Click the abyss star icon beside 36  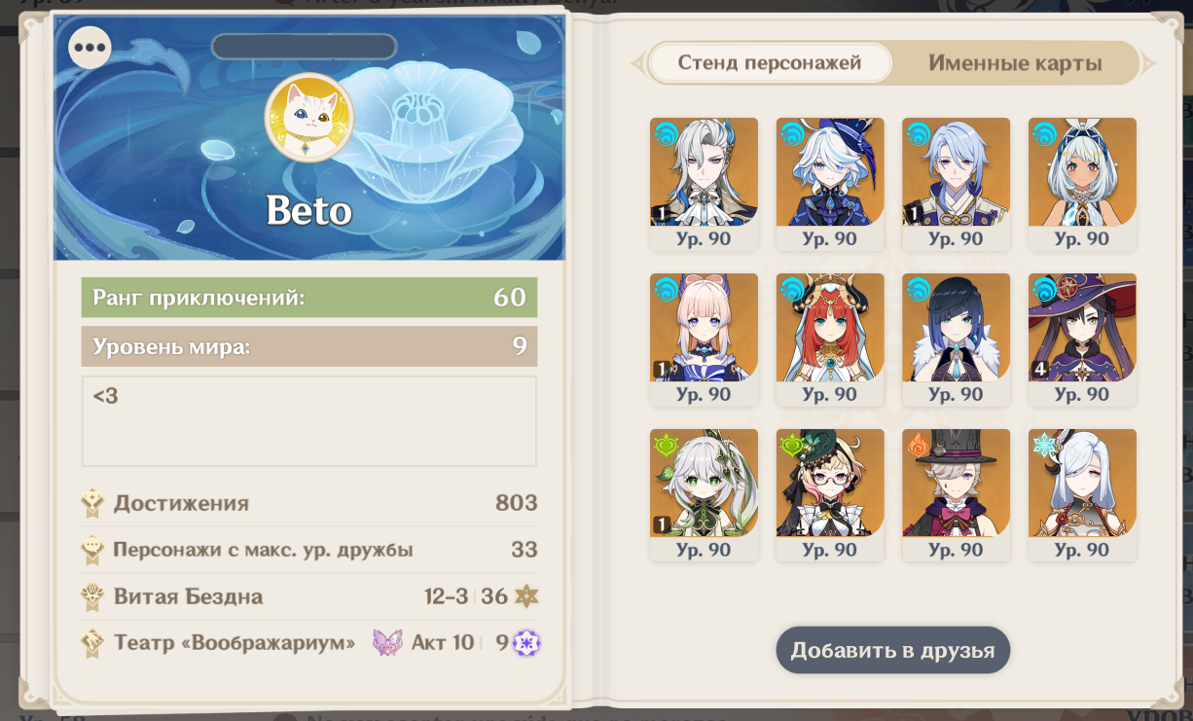[526, 596]
